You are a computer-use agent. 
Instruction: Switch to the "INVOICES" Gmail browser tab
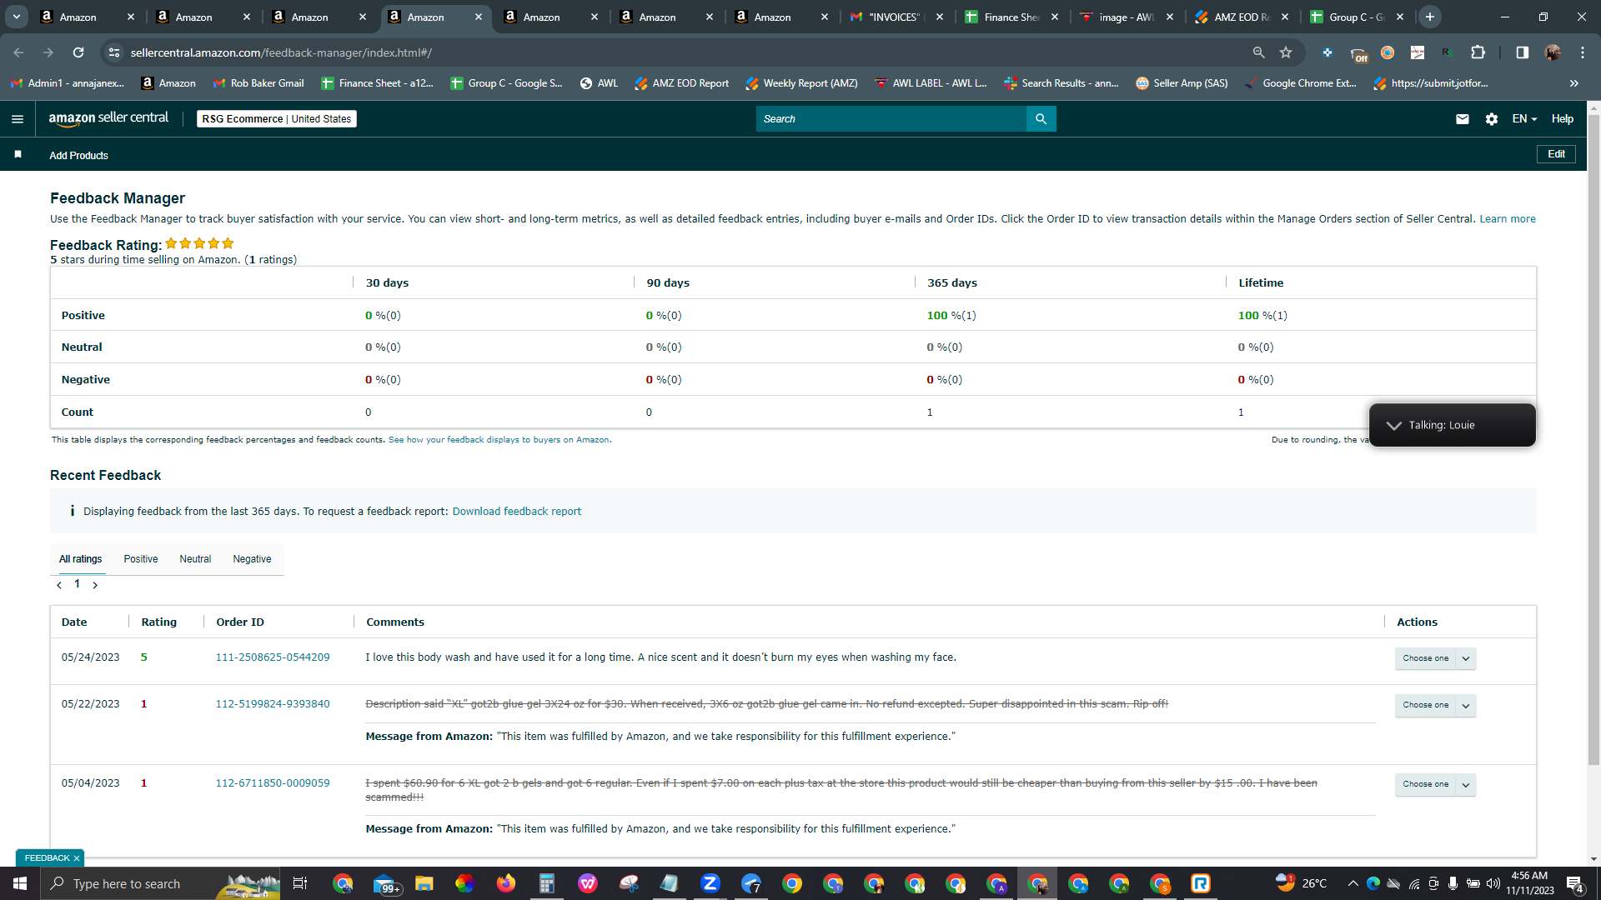(x=896, y=17)
